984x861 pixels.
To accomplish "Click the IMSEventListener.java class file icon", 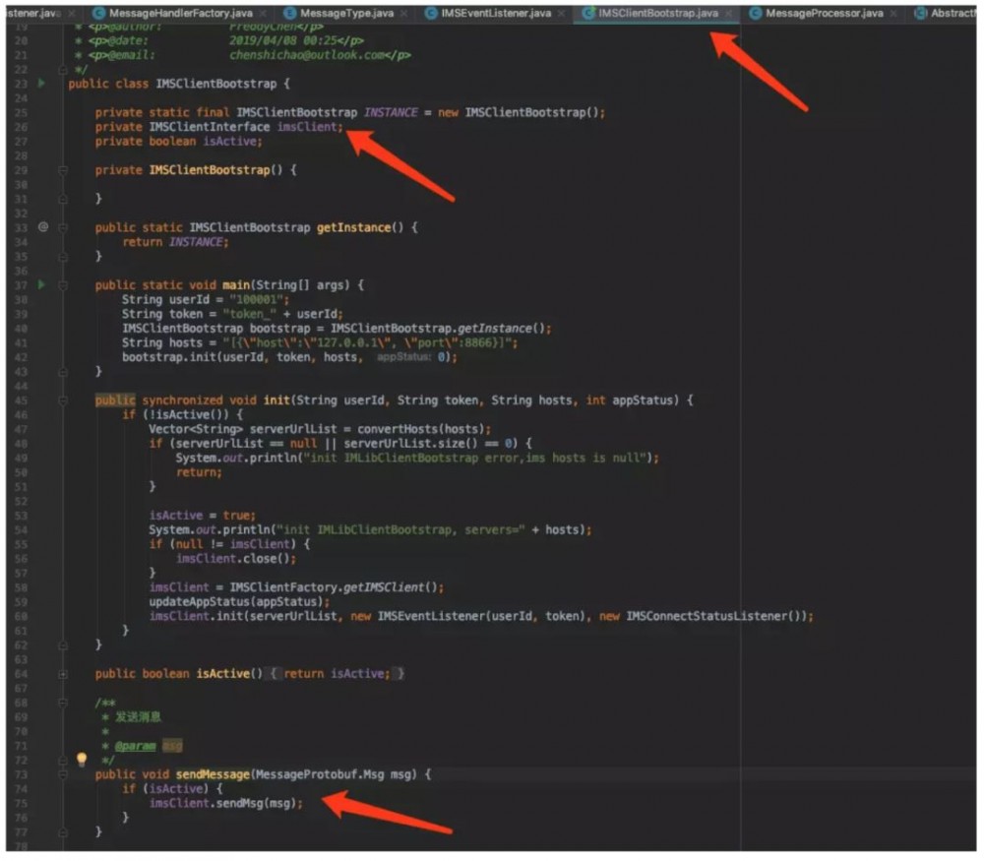I will (431, 13).
